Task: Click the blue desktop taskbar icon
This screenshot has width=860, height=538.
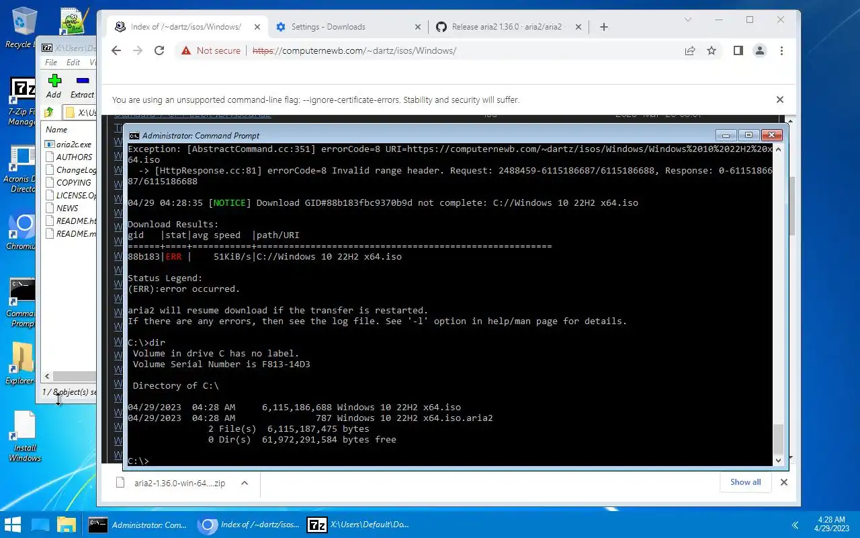Action: point(40,525)
